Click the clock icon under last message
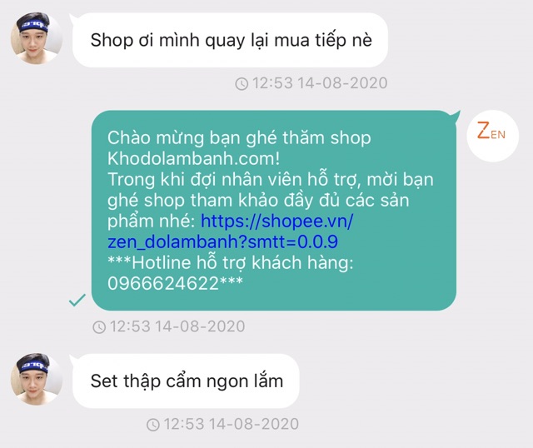This screenshot has width=533, height=448. pos(153,425)
